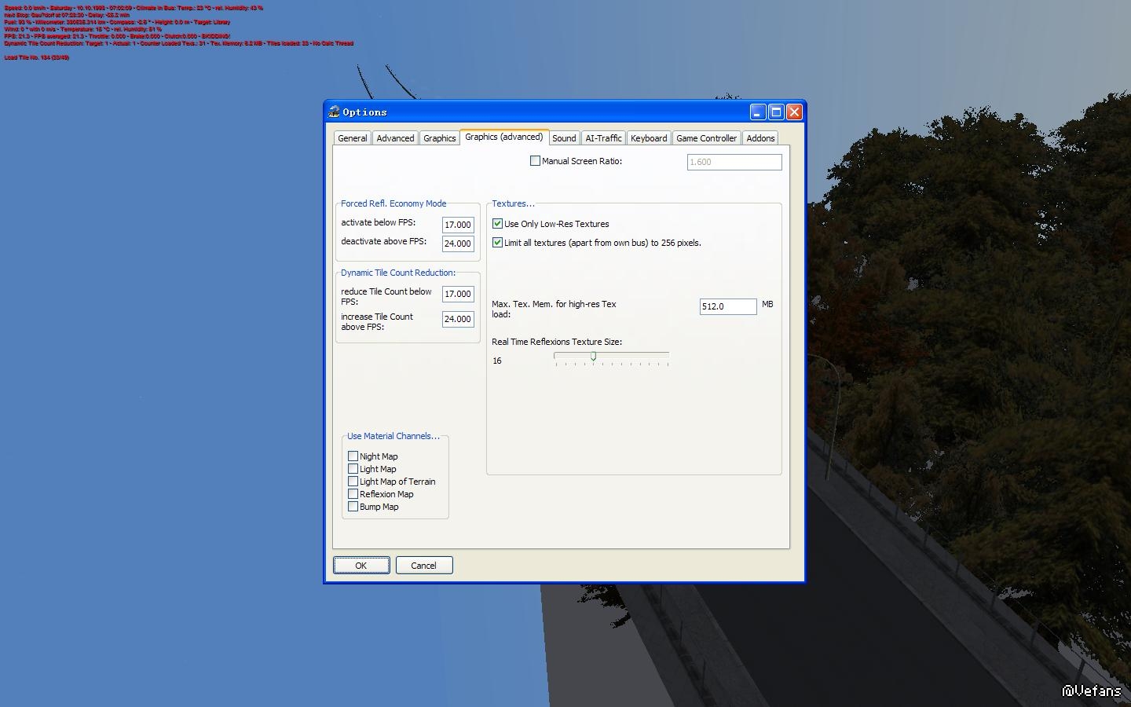Confirm settings with the OK button

click(361, 566)
